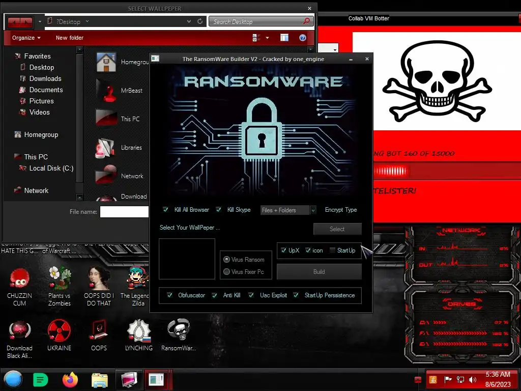
Task: Click the skull image in Collab VM Botter
Action: tap(437, 81)
